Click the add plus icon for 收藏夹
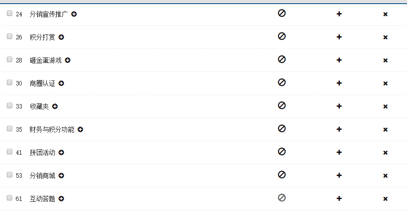The image size is (407, 214). coord(339,106)
